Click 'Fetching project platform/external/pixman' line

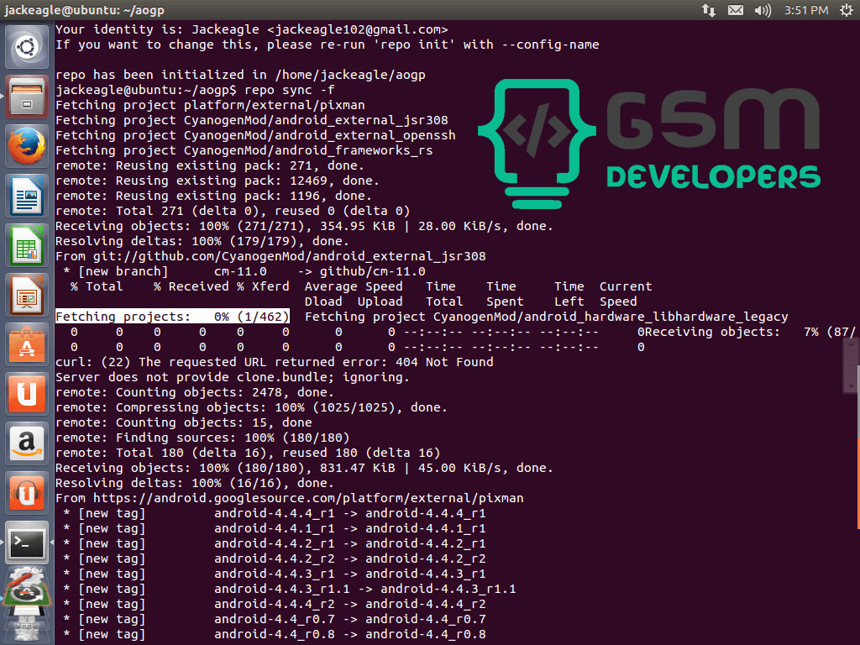coord(210,105)
